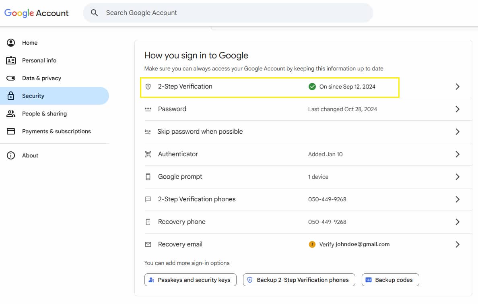Expand the Recovery phone row chevron
The height and width of the screenshot is (304, 478).
pyautogui.click(x=457, y=222)
